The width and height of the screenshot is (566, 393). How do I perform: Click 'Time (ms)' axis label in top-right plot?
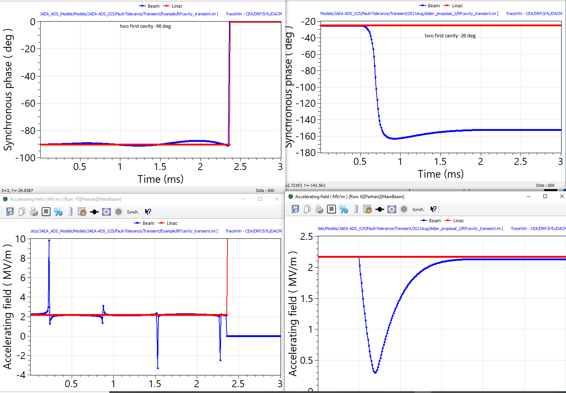(441, 174)
